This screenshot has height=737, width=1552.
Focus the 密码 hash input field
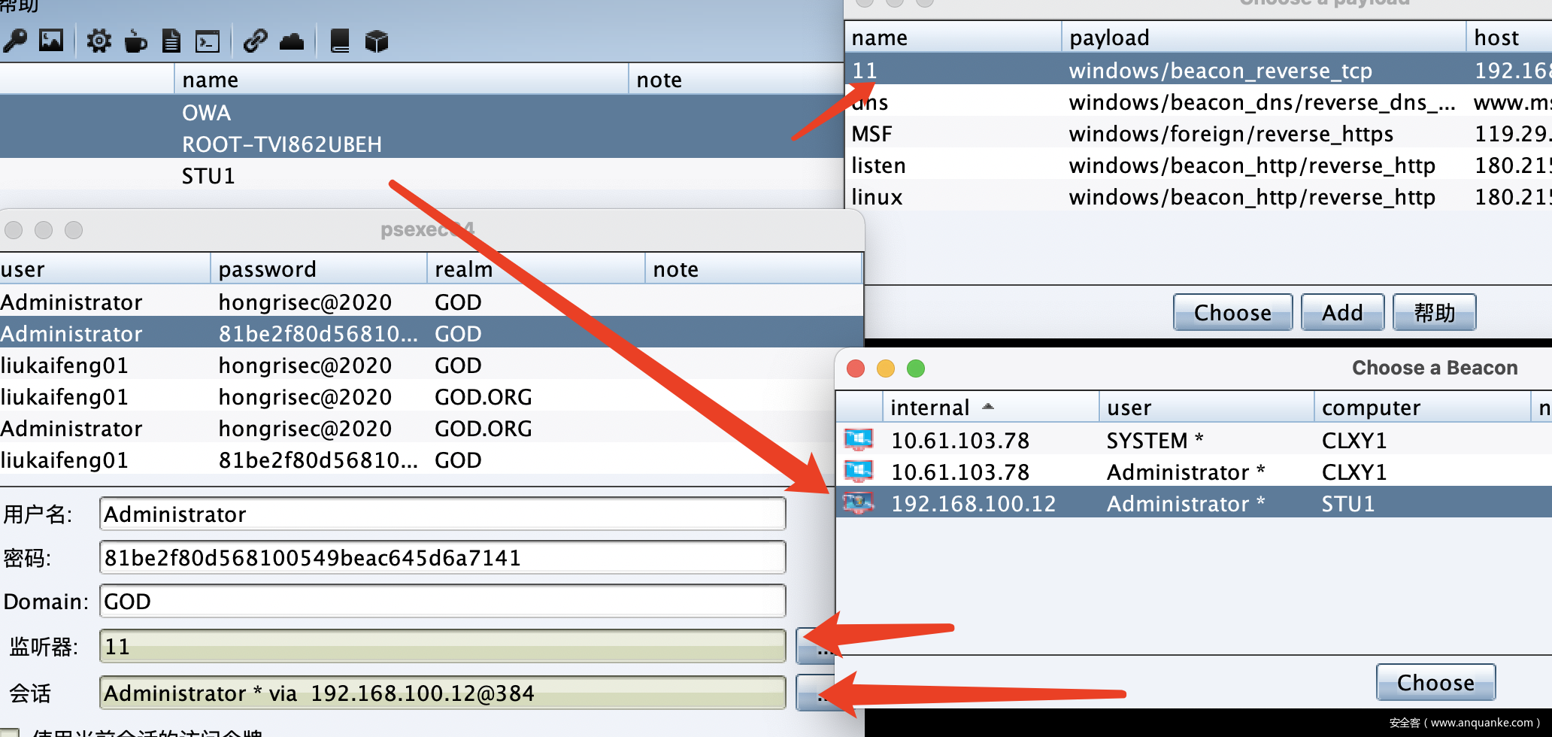pyautogui.click(x=442, y=558)
